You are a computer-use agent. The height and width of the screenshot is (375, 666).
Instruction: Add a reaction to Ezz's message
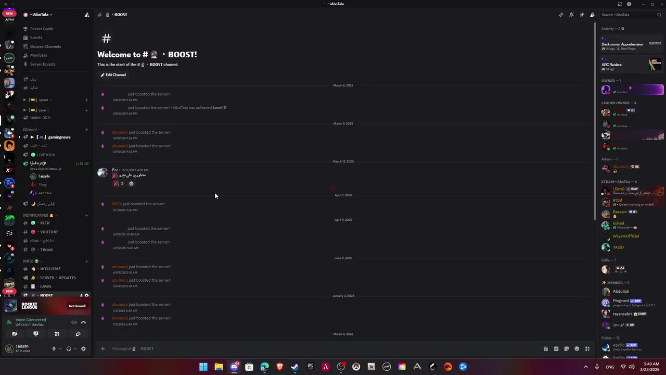click(x=131, y=183)
